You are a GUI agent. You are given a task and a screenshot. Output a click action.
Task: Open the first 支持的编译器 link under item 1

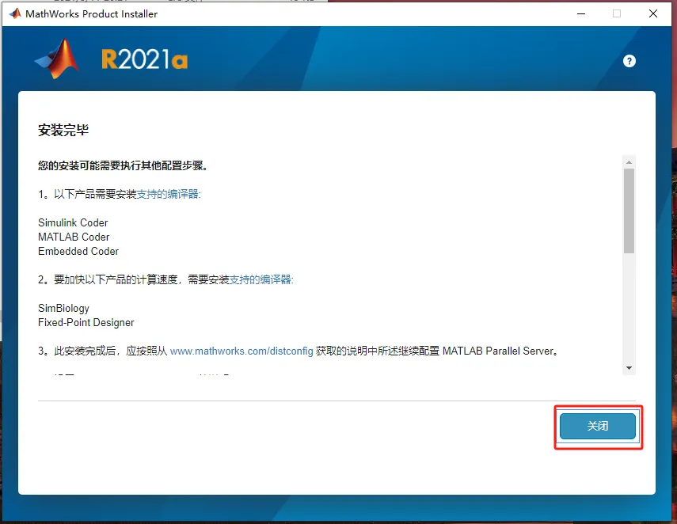click(x=169, y=194)
